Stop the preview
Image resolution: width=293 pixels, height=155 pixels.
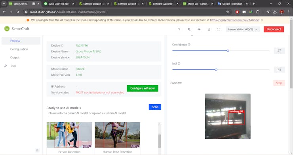279,83
